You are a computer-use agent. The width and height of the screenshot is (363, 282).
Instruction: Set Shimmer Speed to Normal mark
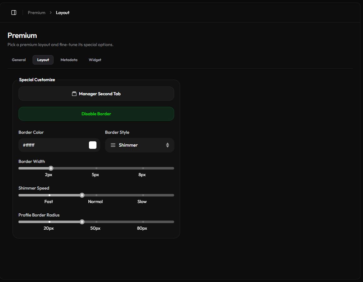click(96, 195)
